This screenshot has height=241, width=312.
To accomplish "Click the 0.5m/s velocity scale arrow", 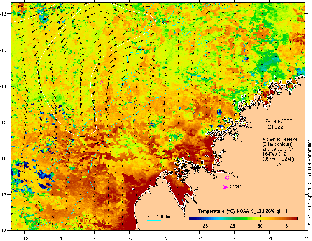I will click(274, 164).
